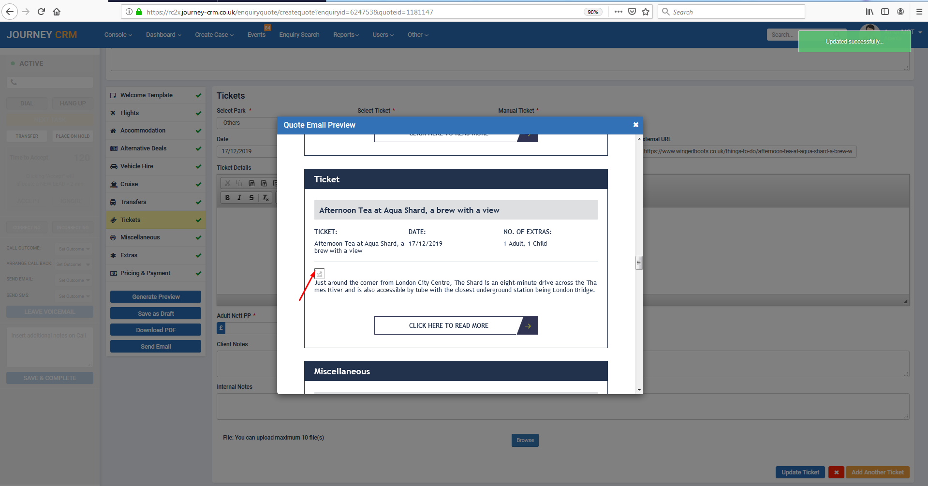Reload the page in the browser
928x486 pixels.
tap(41, 12)
